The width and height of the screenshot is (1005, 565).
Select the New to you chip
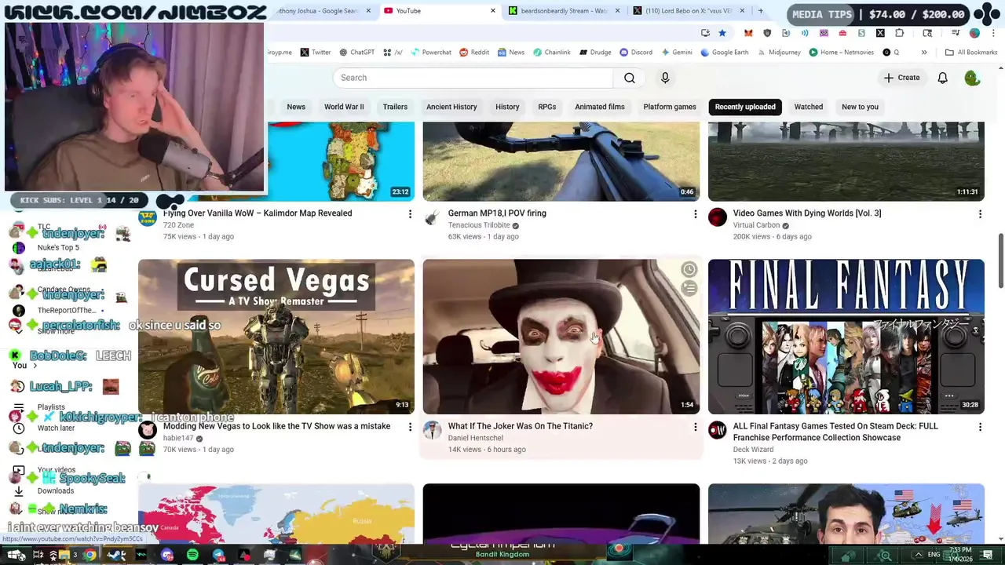coord(860,107)
